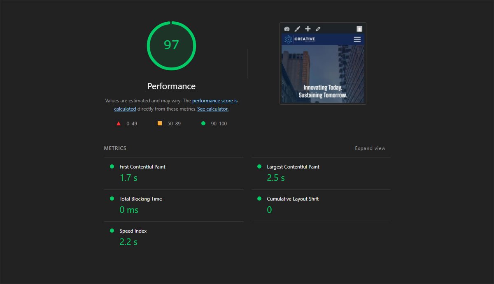Screen dimensions: 494x284
Task: Click the '0–49' legend range text
Action: (x=132, y=124)
